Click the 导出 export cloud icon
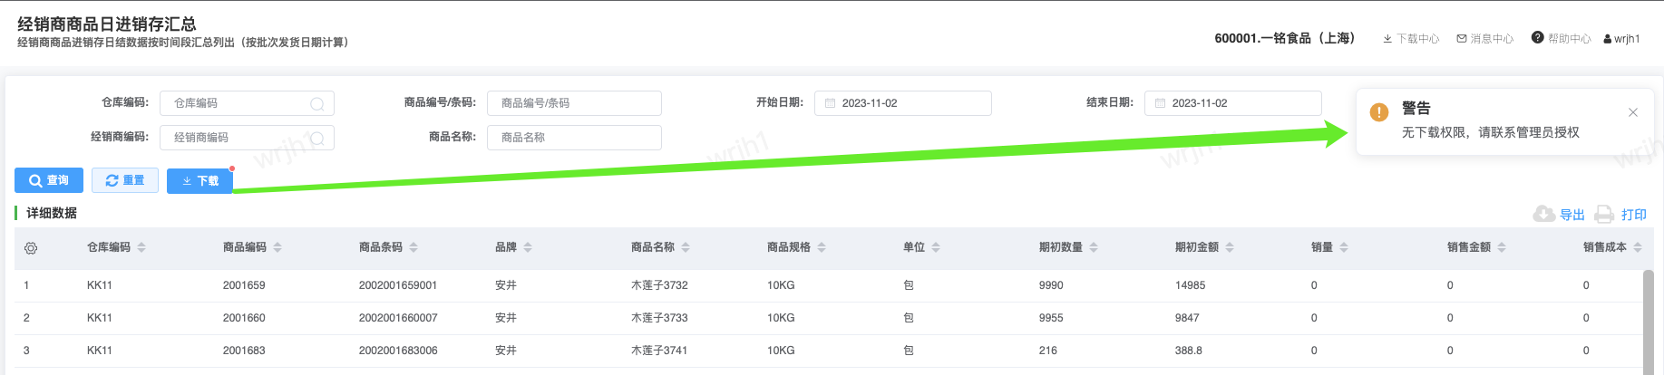The width and height of the screenshot is (1664, 375). pos(1543,214)
